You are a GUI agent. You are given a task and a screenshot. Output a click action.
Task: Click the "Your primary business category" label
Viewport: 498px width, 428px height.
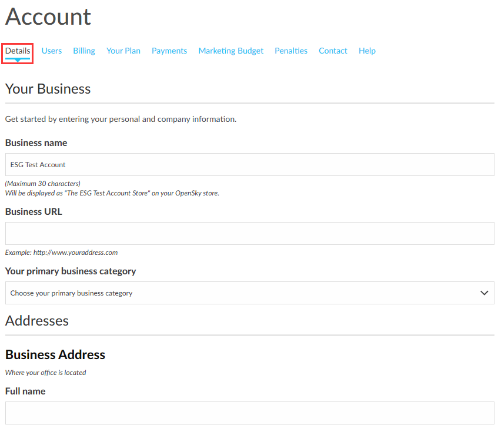[x=71, y=271]
